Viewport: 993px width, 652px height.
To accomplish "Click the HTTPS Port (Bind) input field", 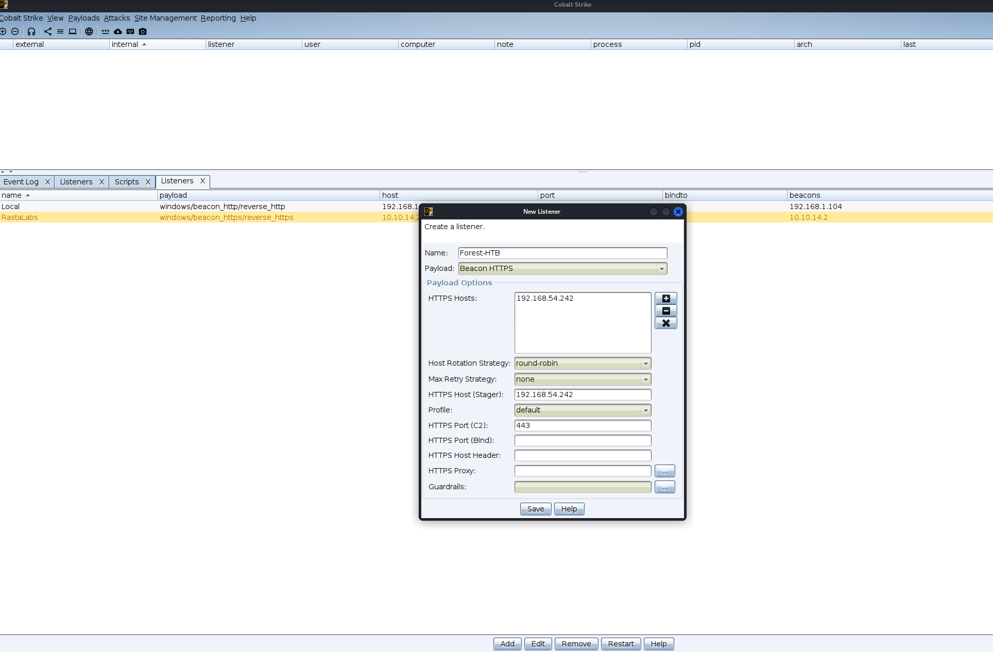I will point(583,441).
